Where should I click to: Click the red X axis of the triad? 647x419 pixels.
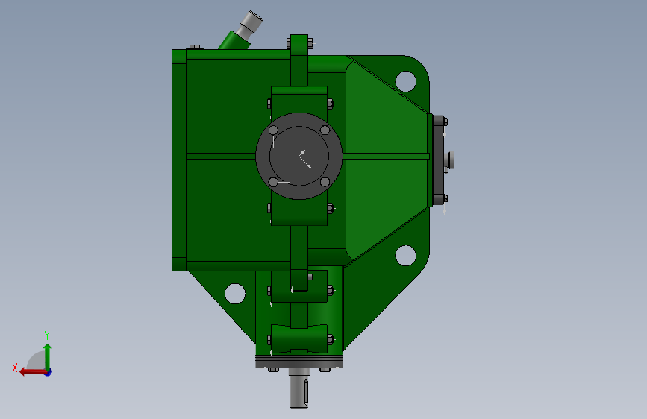32,372
